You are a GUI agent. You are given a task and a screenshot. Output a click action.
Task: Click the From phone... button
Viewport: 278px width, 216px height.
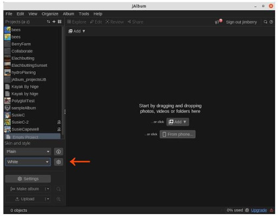point(177,134)
